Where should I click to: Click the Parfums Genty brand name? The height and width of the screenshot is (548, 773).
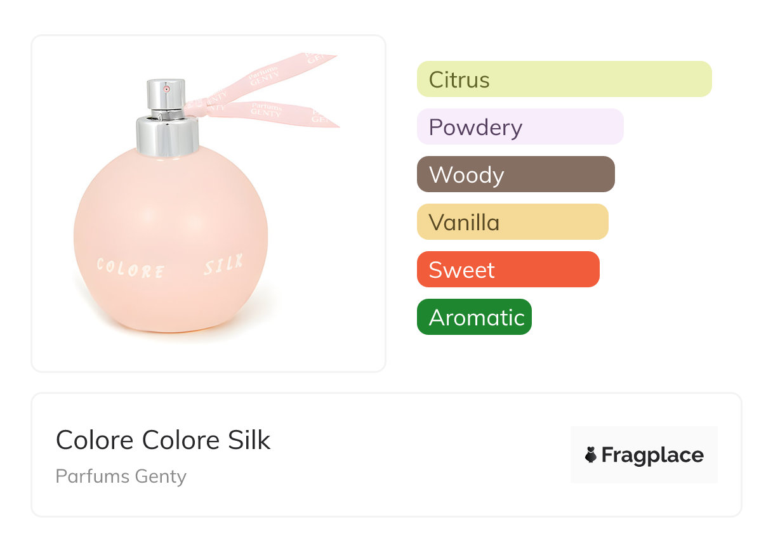tap(121, 476)
